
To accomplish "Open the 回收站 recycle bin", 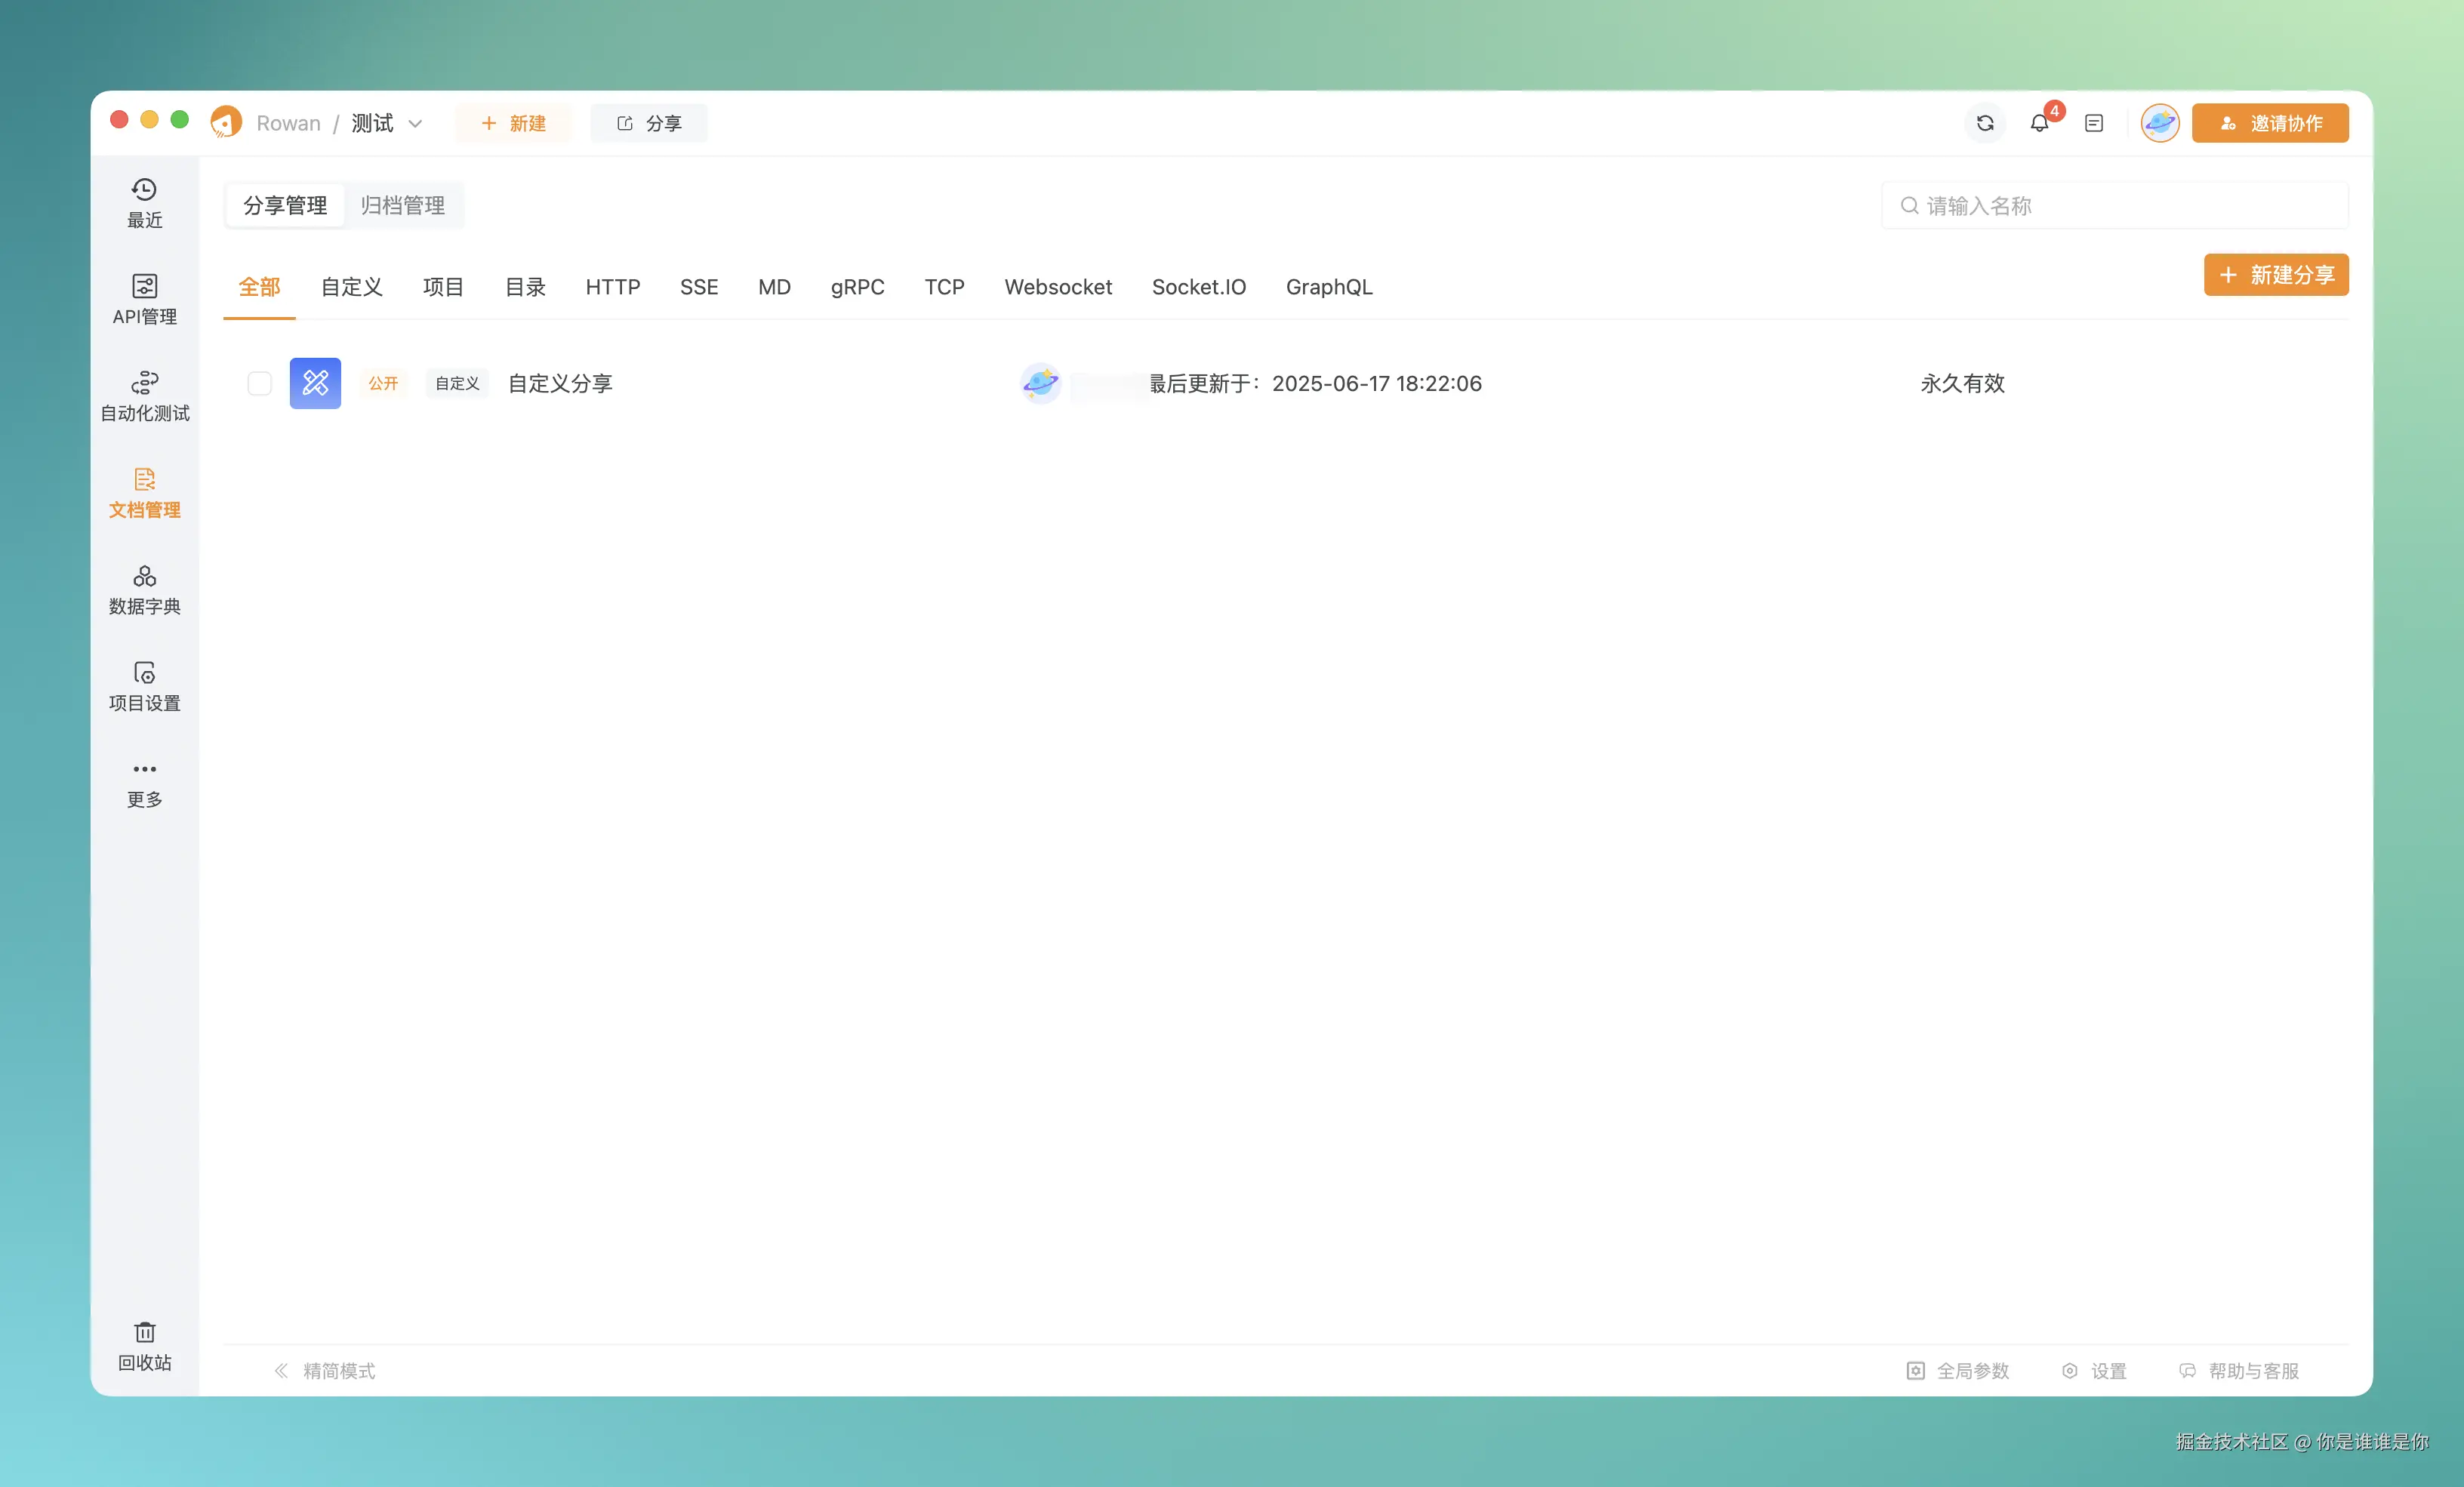I will (x=144, y=1345).
